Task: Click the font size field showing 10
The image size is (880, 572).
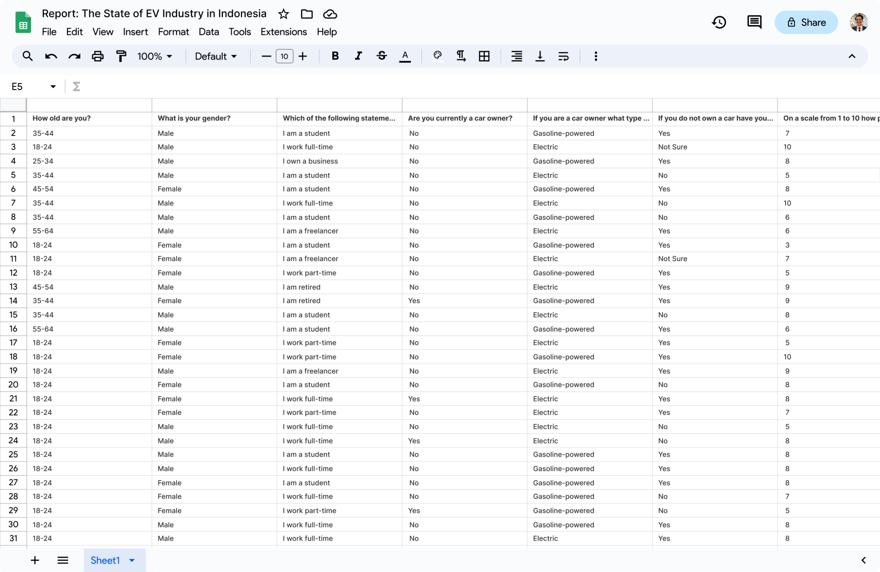Action: coord(284,56)
